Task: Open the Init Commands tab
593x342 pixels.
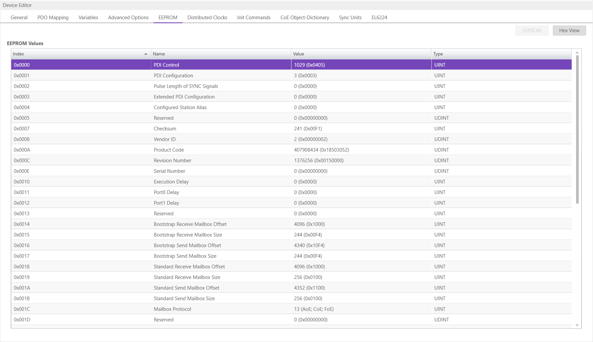Action: [x=254, y=18]
